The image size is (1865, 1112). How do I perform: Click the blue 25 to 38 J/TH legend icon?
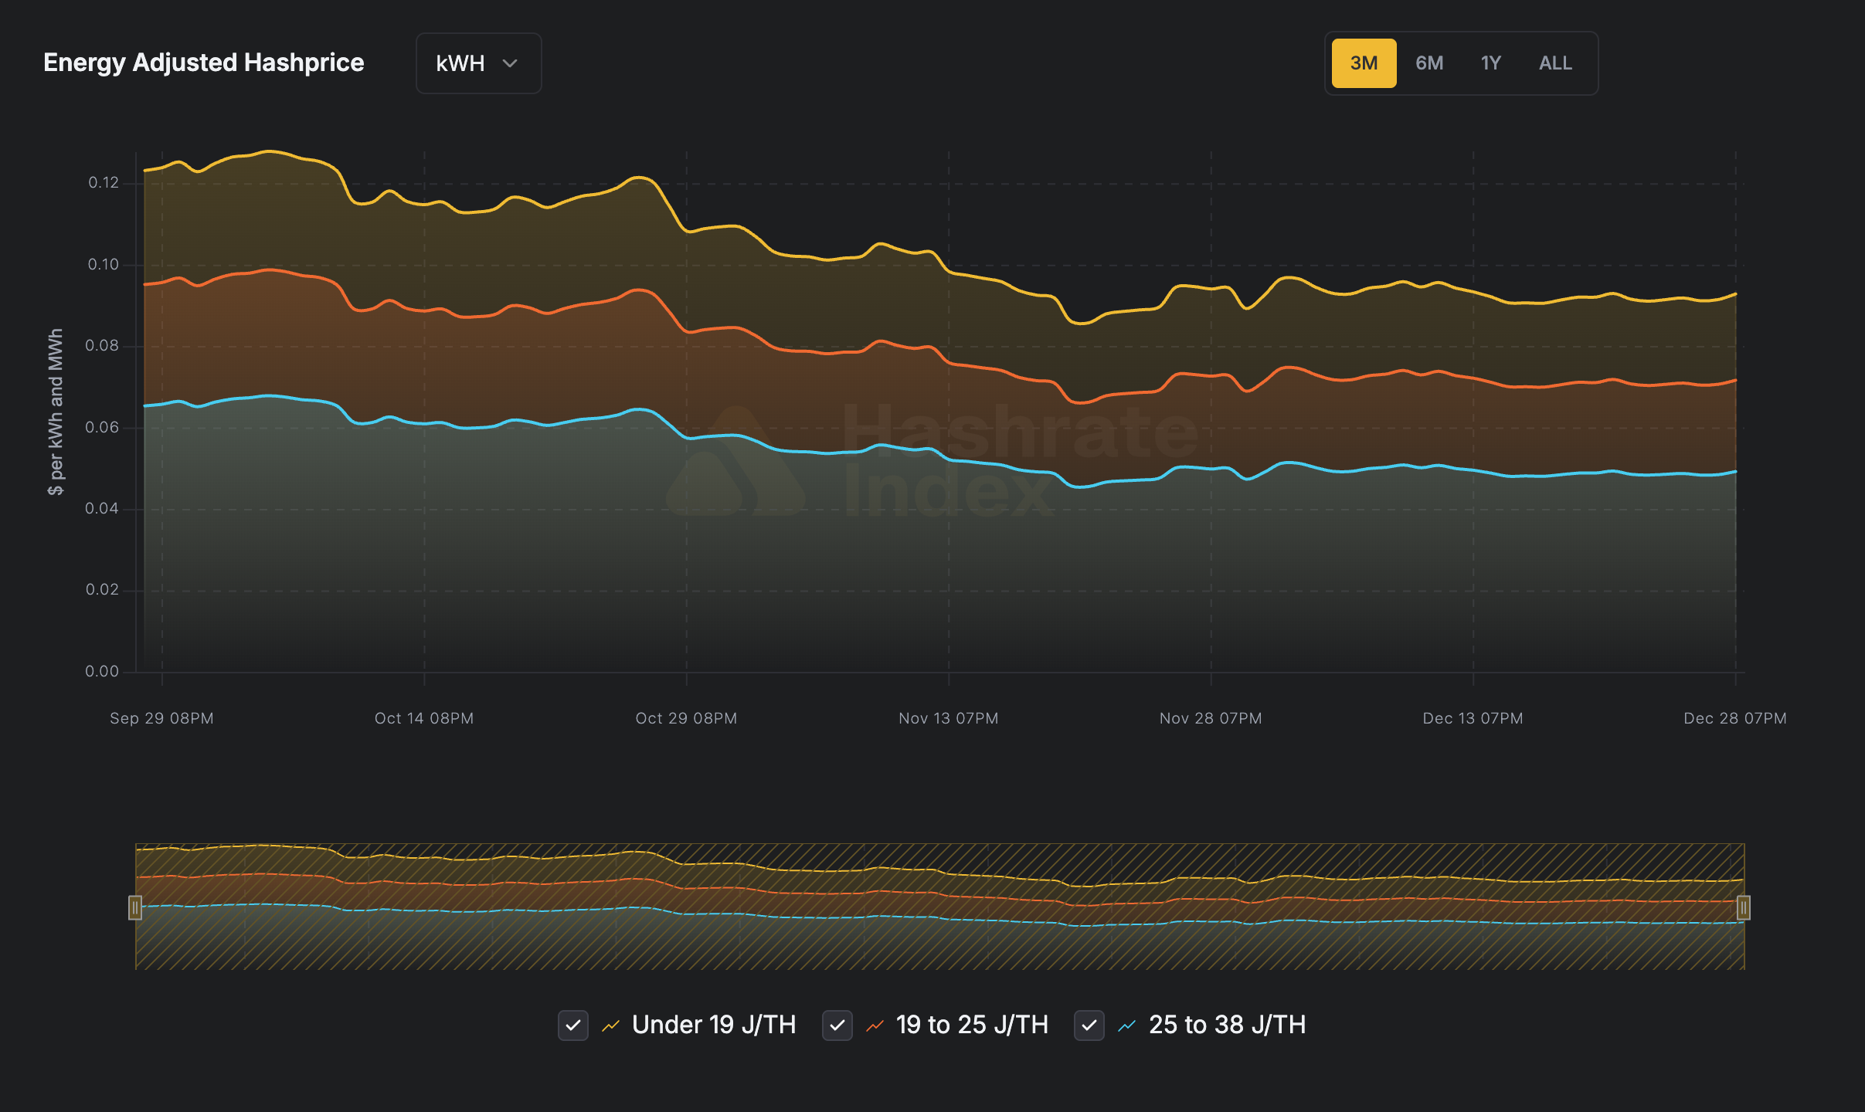click(x=1127, y=1026)
